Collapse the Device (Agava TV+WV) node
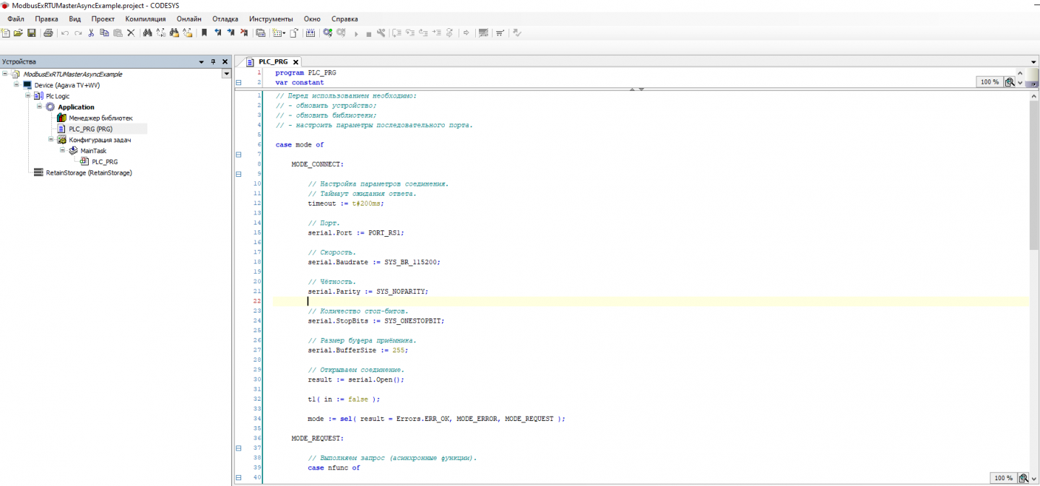The image size is (1040, 486). pyautogui.click(x=17, y=84)
